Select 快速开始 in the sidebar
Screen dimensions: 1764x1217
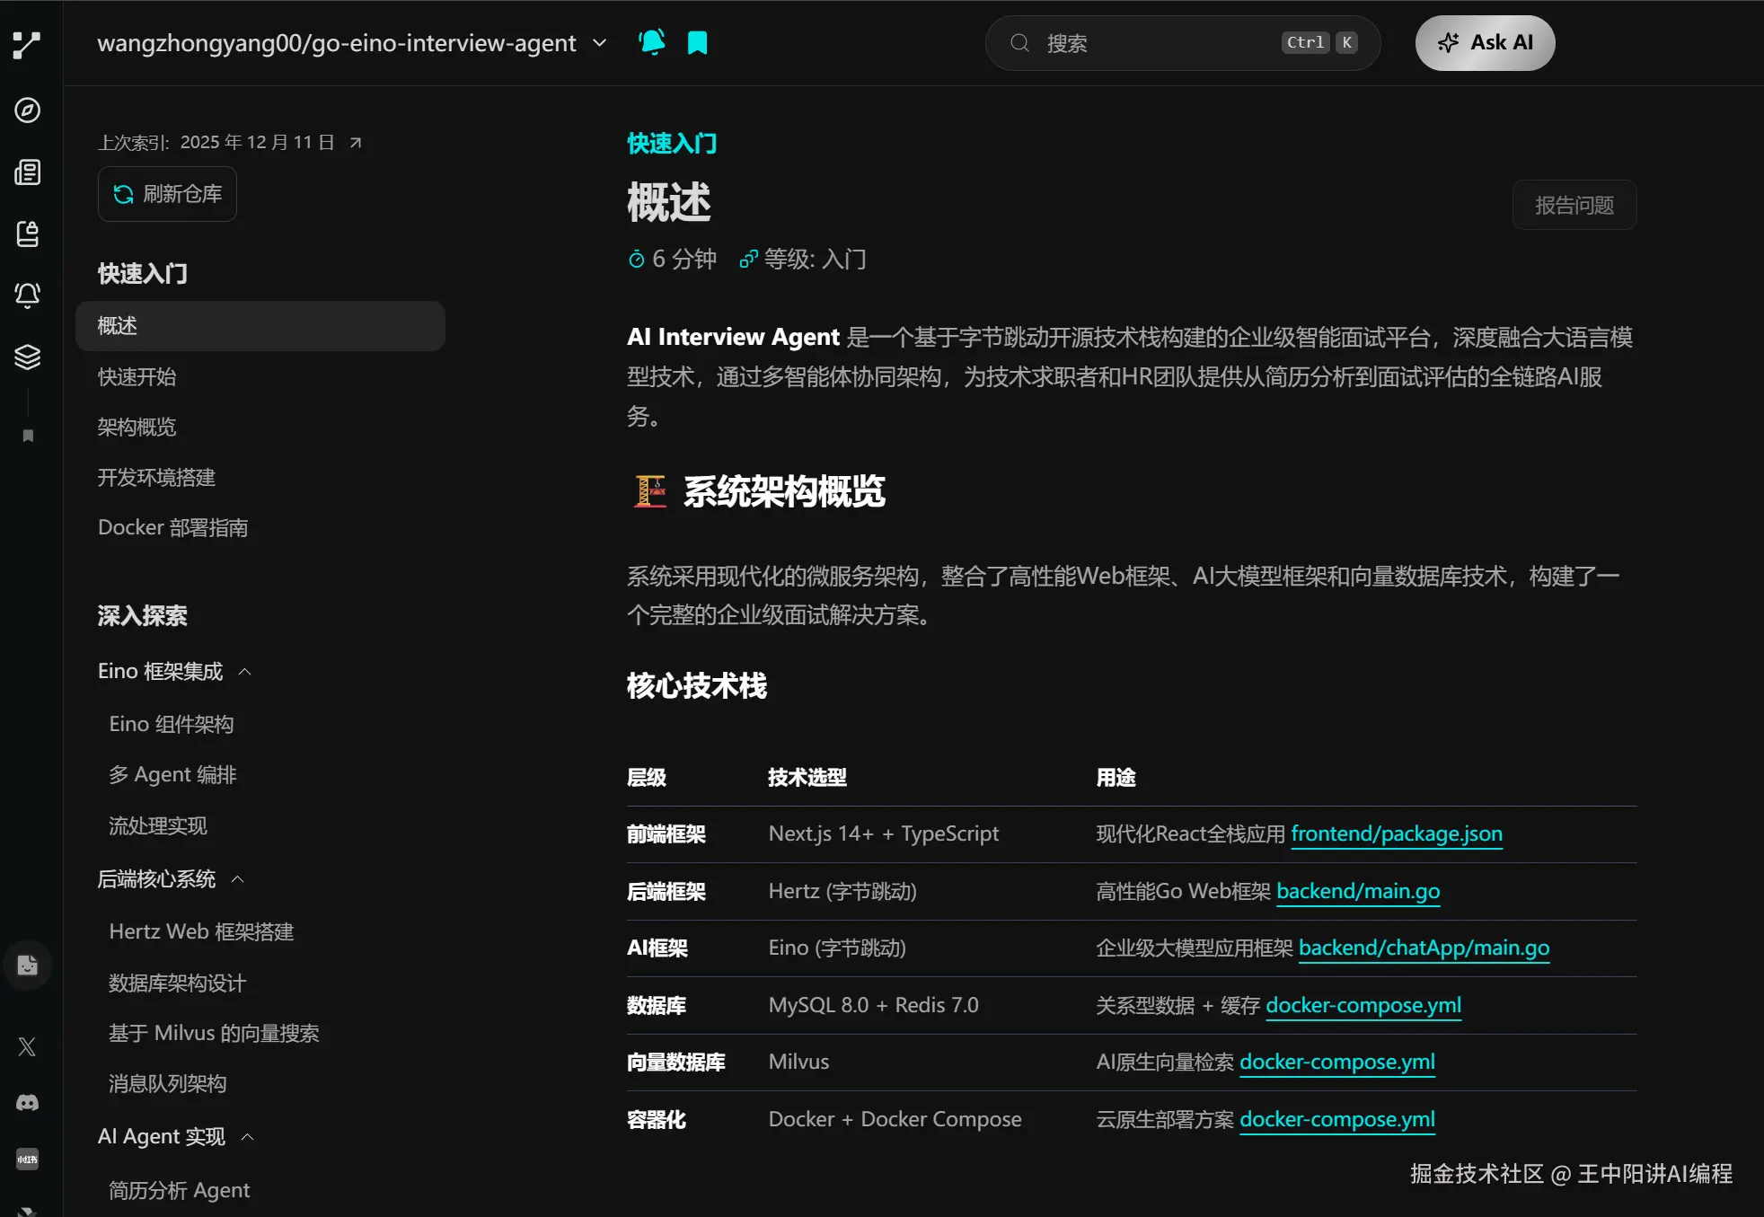point(137,376)
